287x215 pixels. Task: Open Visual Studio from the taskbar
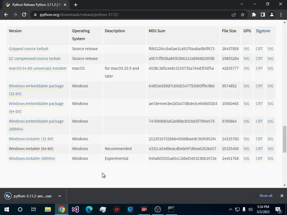coord(75,209)
